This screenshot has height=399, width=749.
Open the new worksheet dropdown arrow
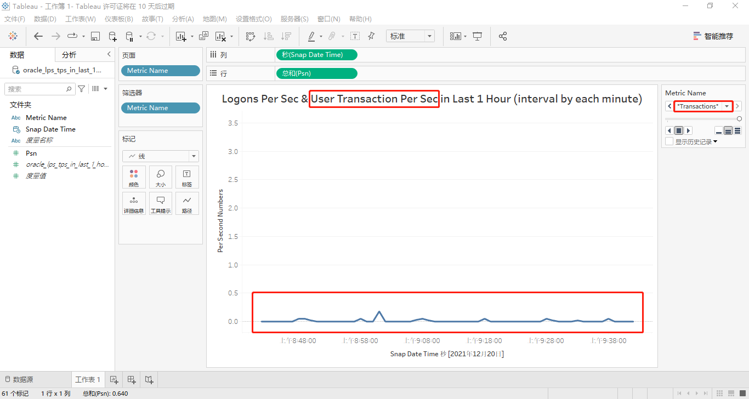192,37
